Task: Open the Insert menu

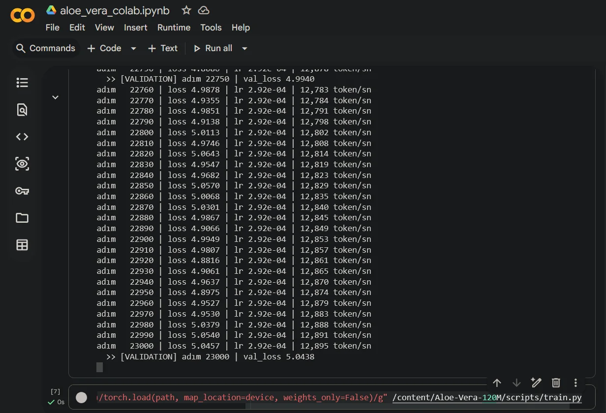Action: (136, 28)
